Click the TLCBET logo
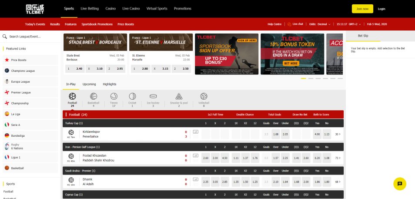 click(x=35, y=9)
